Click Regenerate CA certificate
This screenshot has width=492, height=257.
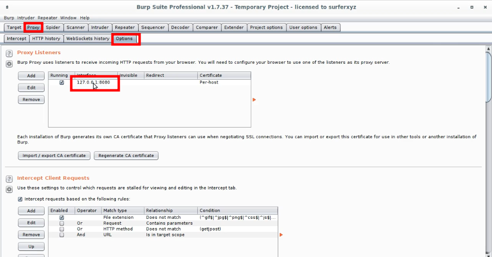[126, 156]
